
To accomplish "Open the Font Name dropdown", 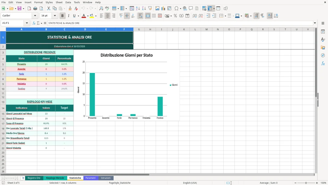I will (x=35, y=16).
